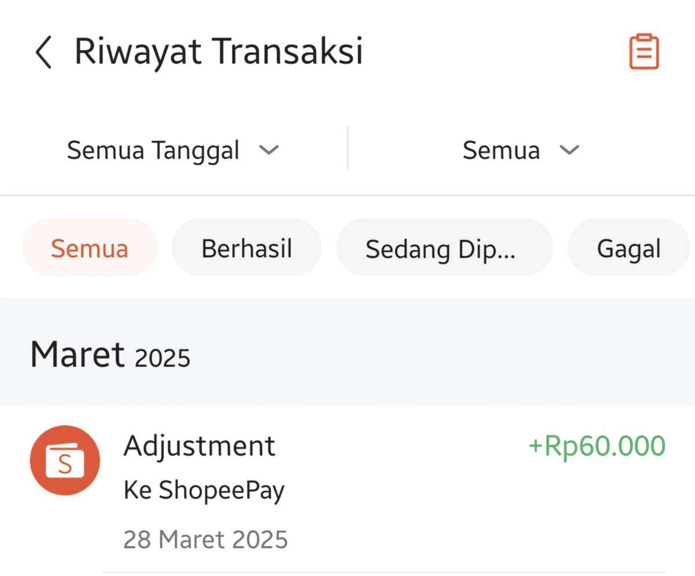
Task: Click the +Rp60.000 amount
Action: point(597,446)
